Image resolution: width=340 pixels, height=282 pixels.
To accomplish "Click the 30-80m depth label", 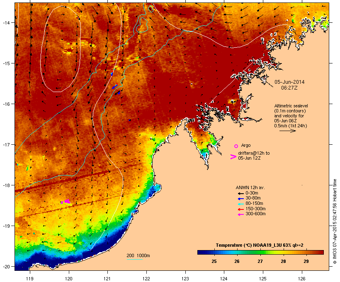I will point(253,198).
